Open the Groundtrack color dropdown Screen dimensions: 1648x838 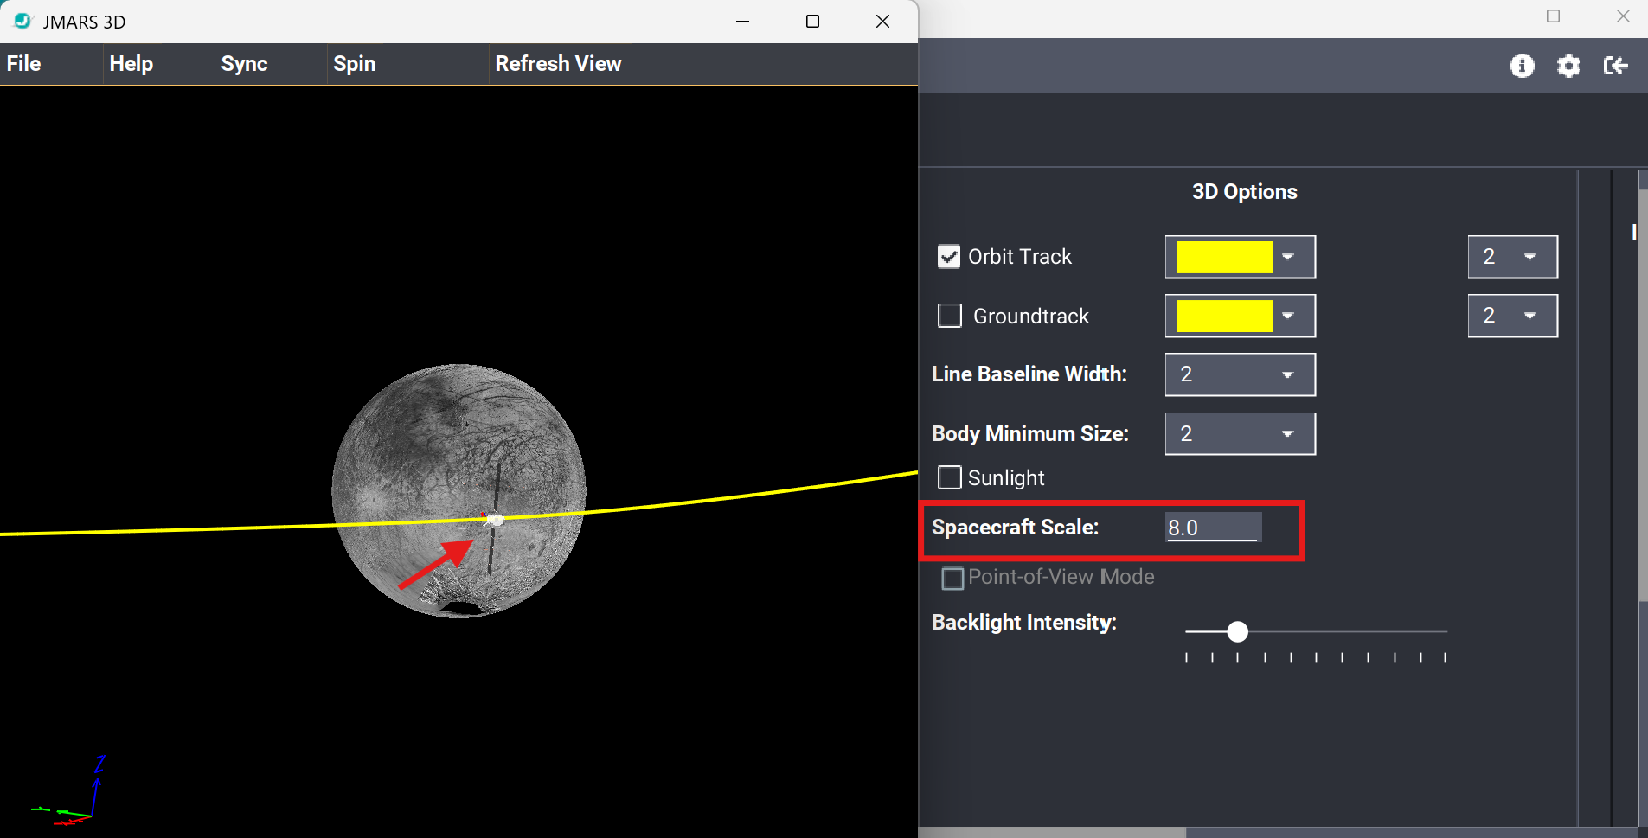1241,316
